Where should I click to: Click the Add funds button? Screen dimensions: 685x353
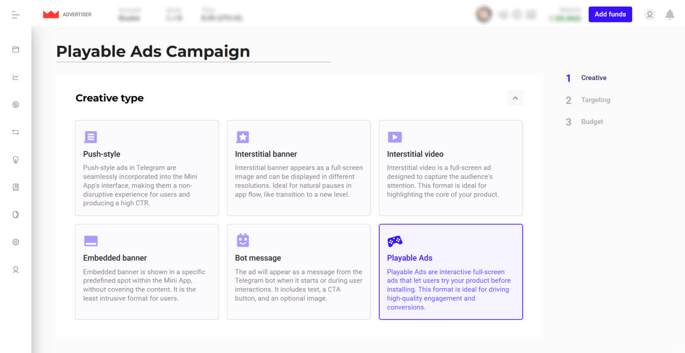(610, 14)
